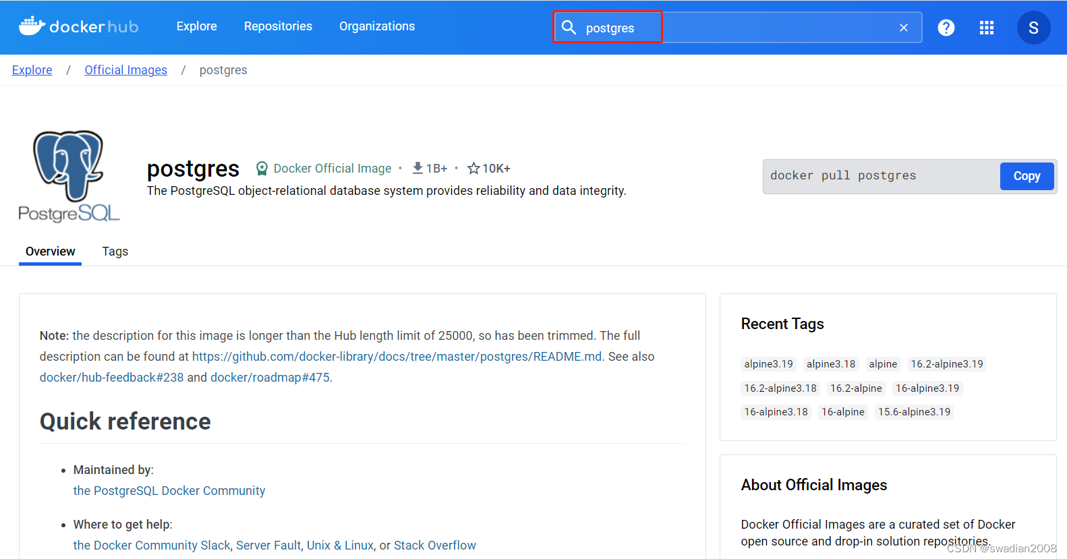1067x559 pixels.
Task: Switch to the Tags tab
Action: point(115,252)
